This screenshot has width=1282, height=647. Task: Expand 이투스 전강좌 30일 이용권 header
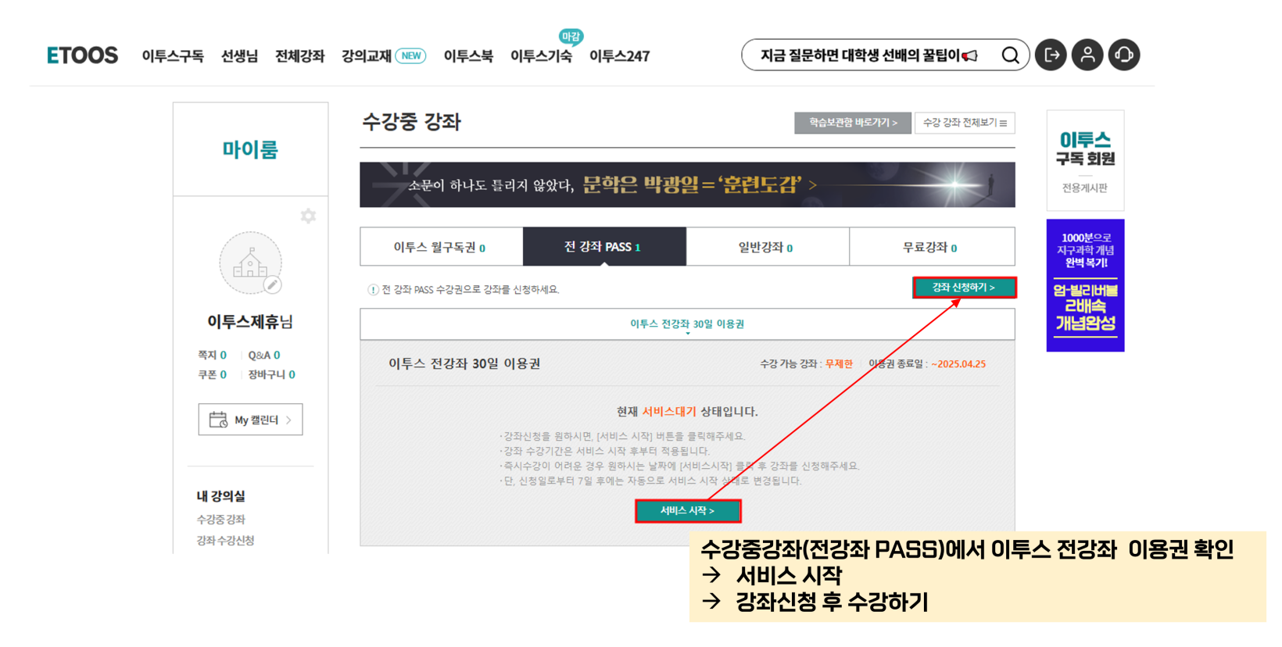click(687, 324)
